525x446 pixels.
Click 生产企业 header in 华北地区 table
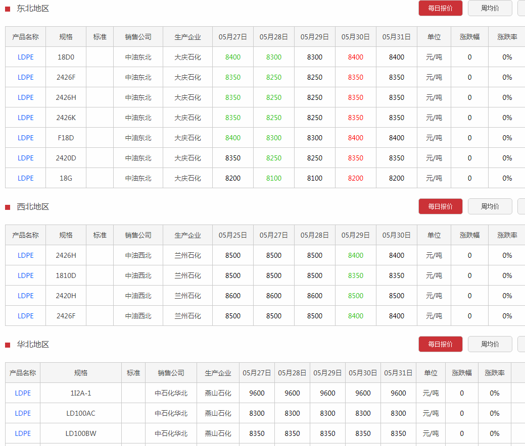218,373
